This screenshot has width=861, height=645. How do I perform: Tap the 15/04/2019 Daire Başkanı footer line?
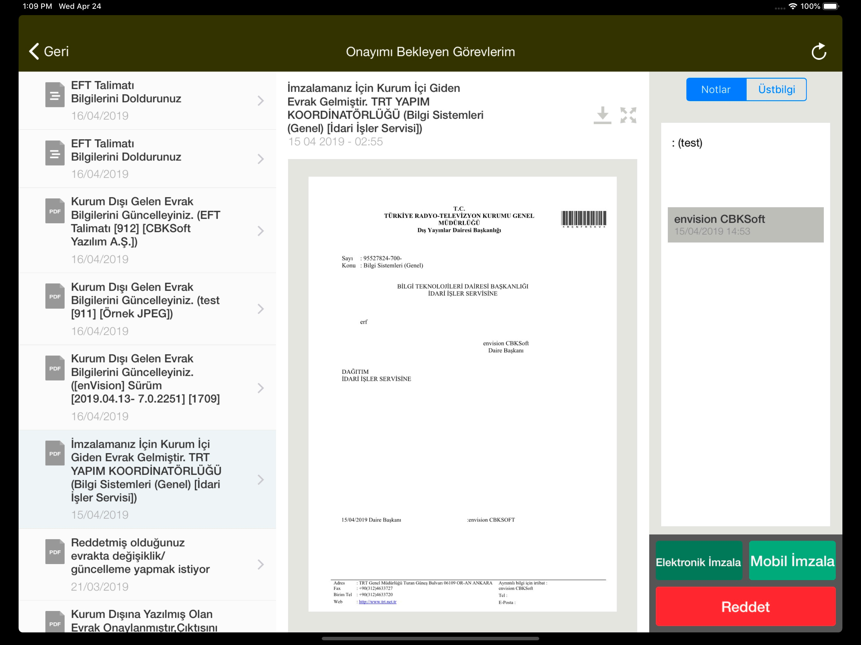click(x=371, y=520)
